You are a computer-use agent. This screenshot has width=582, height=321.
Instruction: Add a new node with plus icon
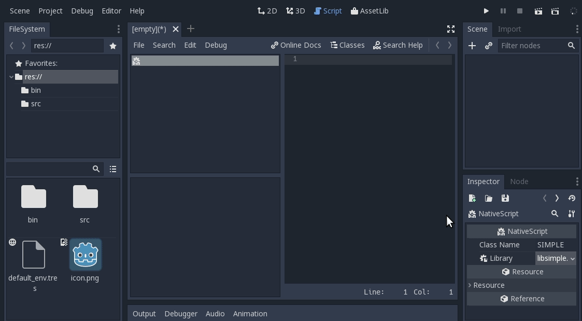coord(472,46)
